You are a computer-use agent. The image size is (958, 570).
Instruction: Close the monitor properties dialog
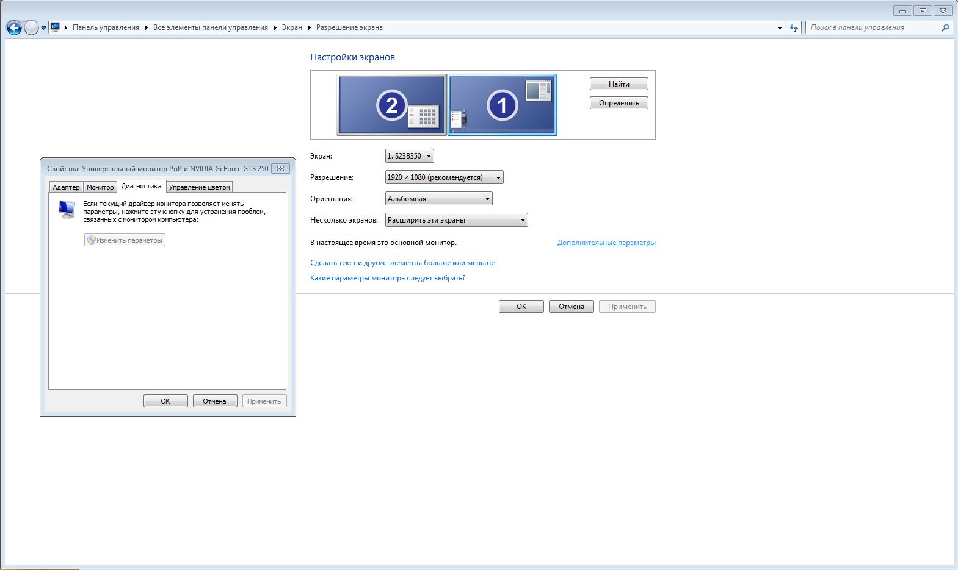(280, 169)
